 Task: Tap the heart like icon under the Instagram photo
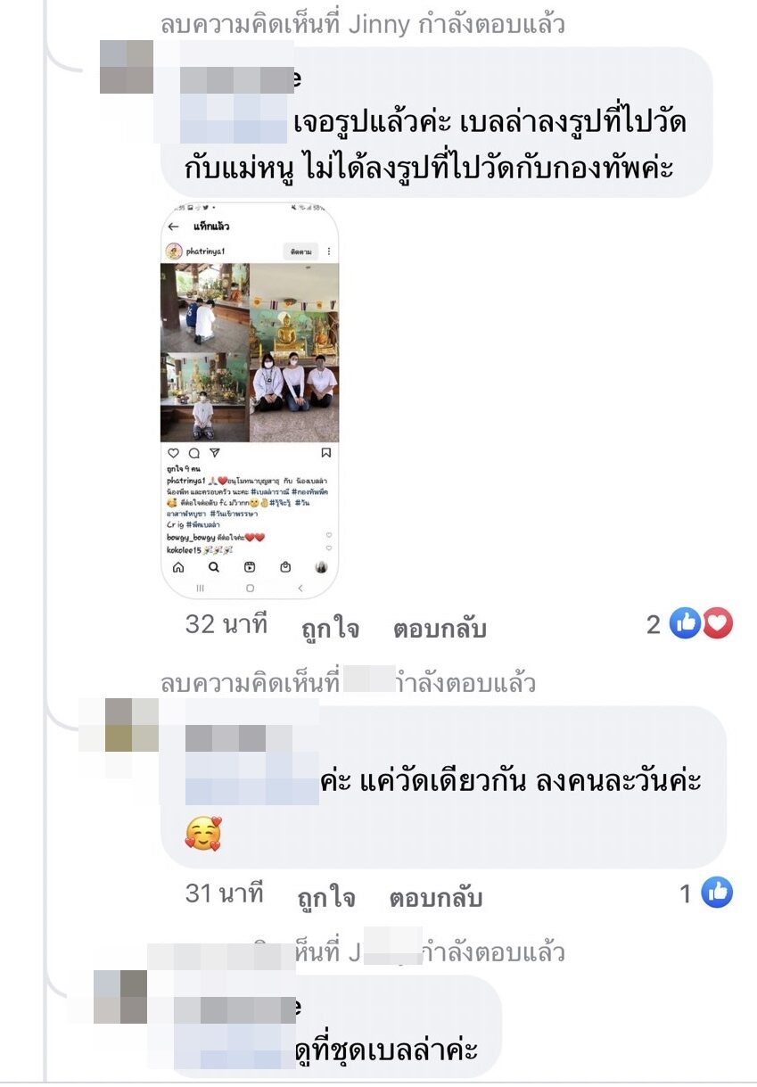coord(173,453)
